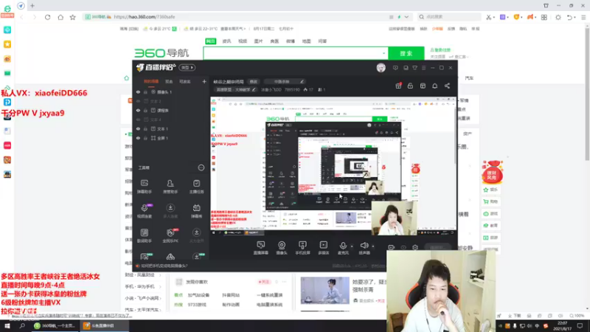Viewport: 590px width, 332px height.
Task: Open stream settings gear in bottom bar
Action: click(x=415, y=247)
